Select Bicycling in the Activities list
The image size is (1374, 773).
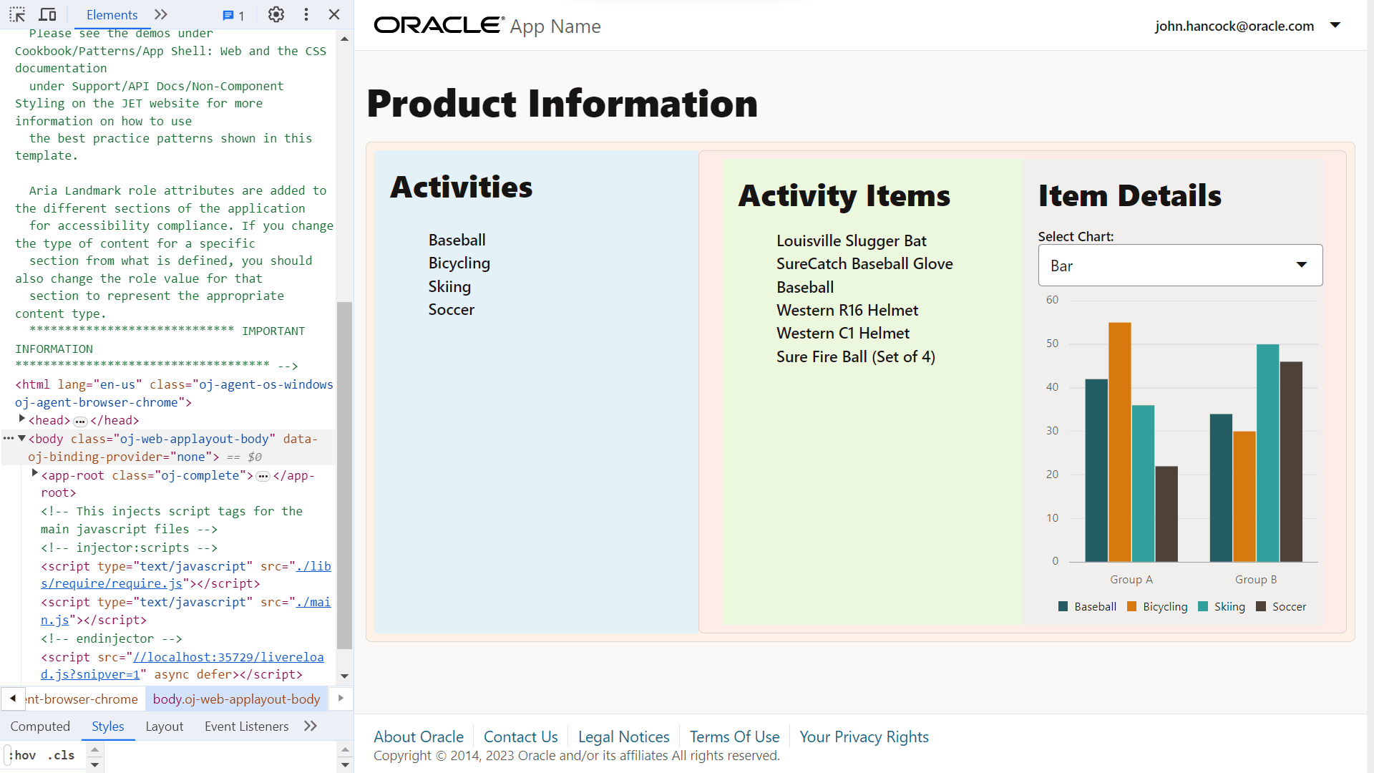click(x=459, y=263)
